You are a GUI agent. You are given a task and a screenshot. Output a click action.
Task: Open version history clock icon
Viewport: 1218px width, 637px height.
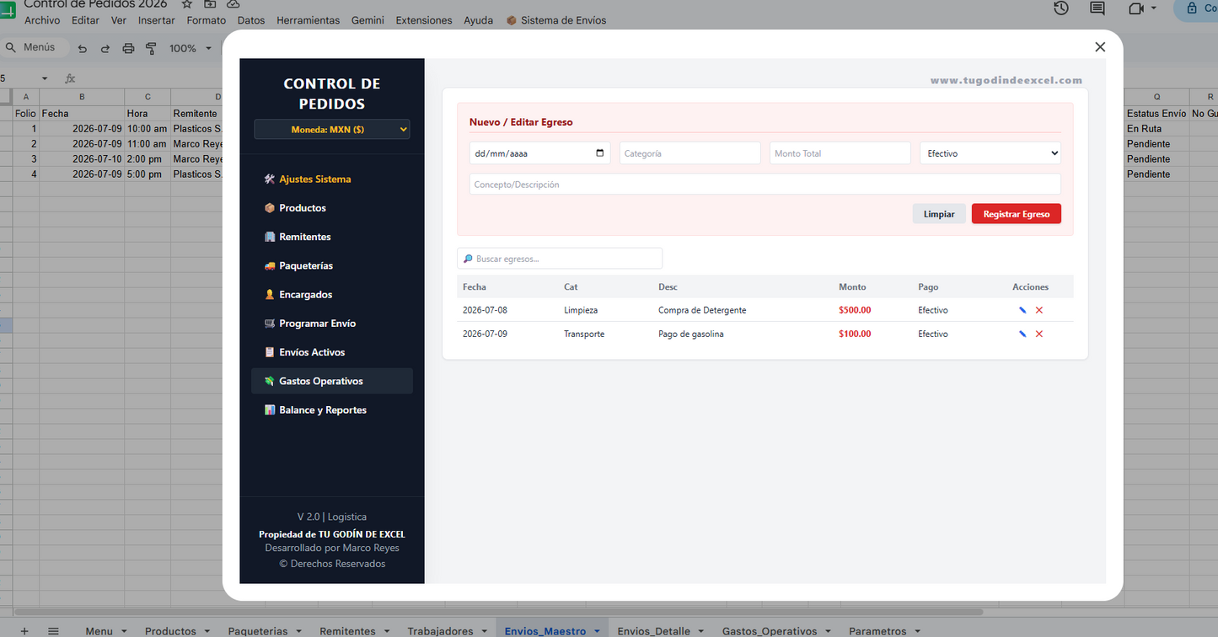[x=1061, y=8]
